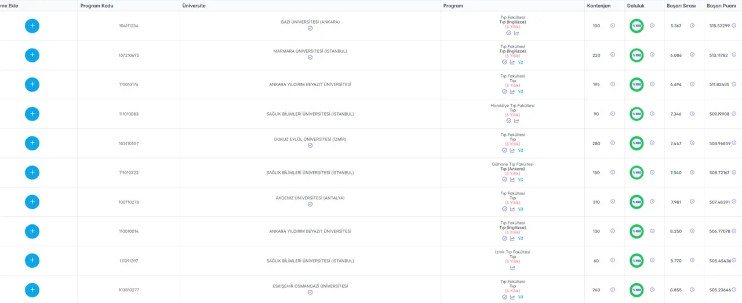The width and height of the screenshot is (742, 303).
Task: Show info next to success rank 8.855
Action: coord(692,290)
